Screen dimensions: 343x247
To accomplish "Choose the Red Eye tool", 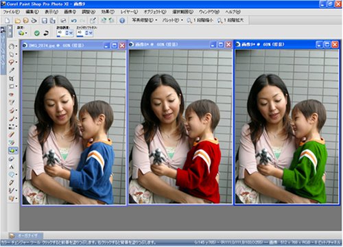I will (x=12, y=94).
